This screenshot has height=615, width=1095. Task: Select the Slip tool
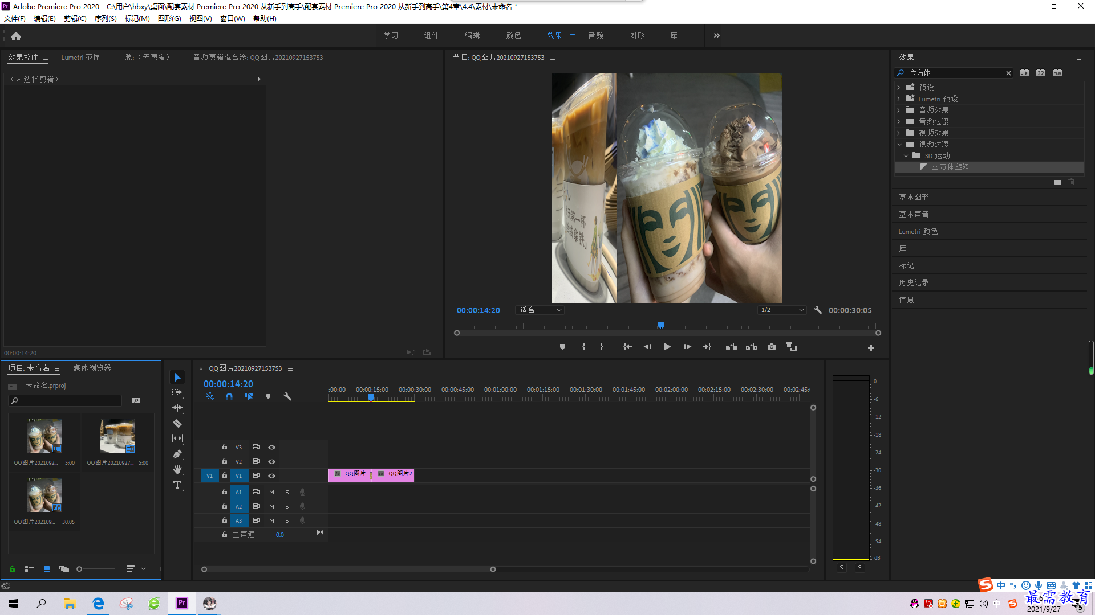(x=177, y=438)
